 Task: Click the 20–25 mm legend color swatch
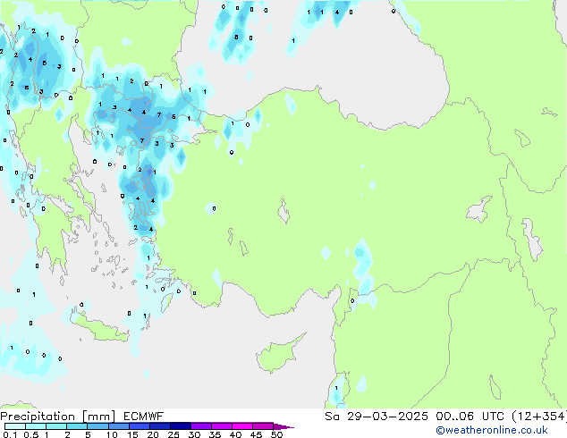pyautogui.click(x=160, y=426)
